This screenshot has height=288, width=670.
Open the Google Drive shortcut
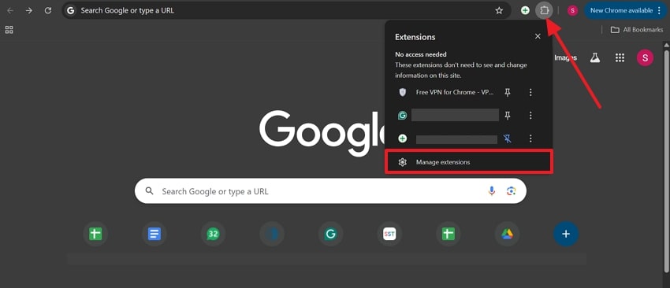(x=507, y=234)
